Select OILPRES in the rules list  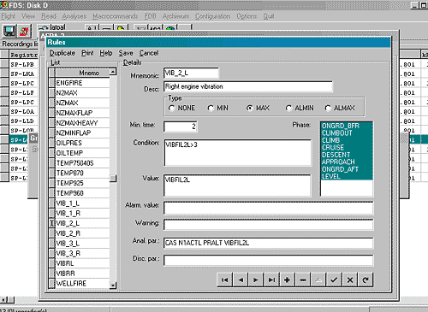pyautogui.click(x=82, y=143)
